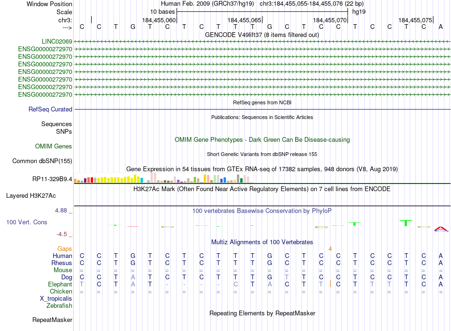Click the '184,455,060' coordinate label

(x=159, y=20)
